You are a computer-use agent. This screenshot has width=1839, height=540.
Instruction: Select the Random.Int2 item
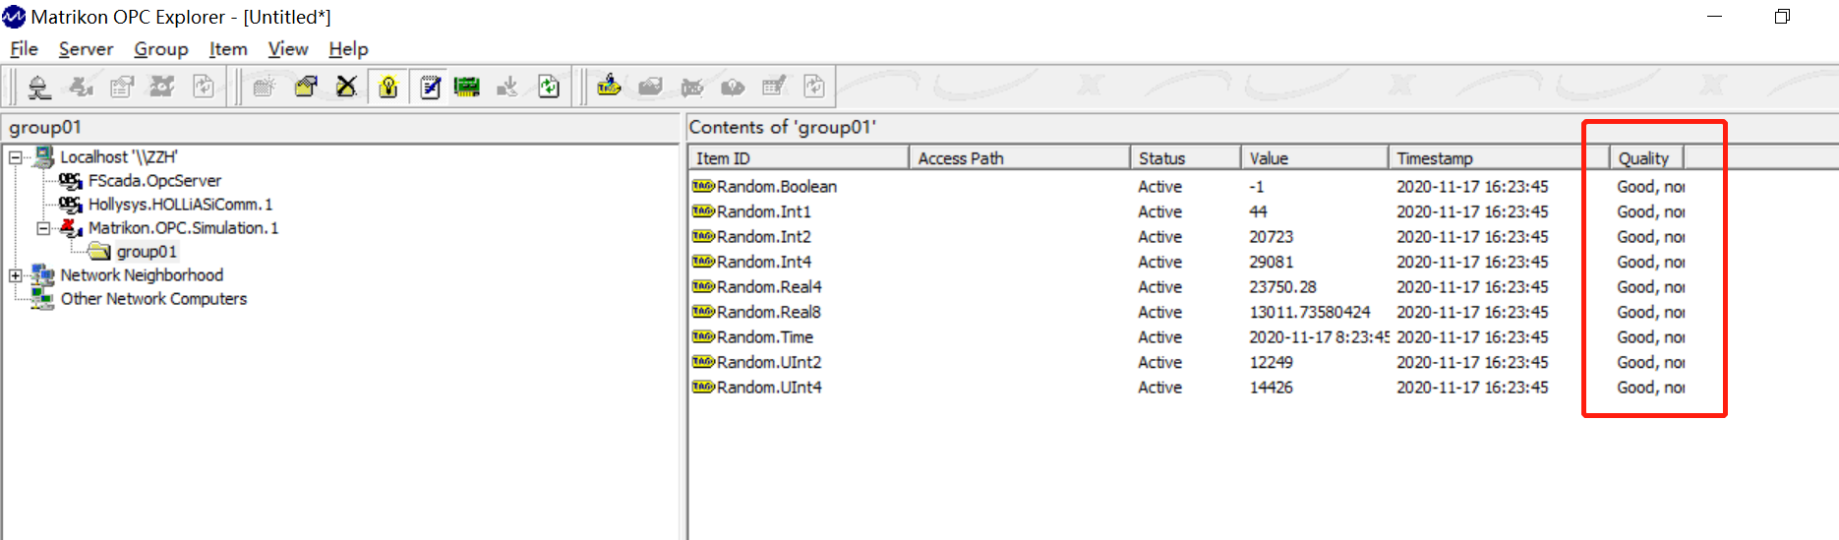click(764, 236)
